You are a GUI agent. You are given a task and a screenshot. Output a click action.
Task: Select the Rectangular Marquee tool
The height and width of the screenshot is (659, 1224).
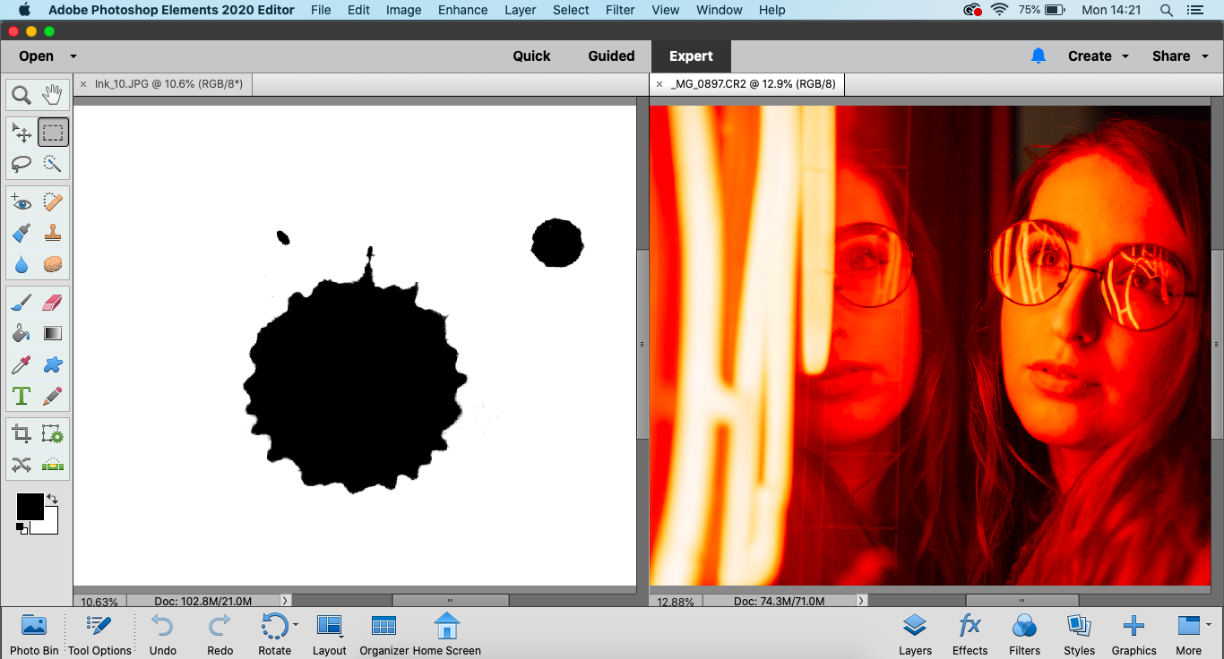click(x=53, y=133)
